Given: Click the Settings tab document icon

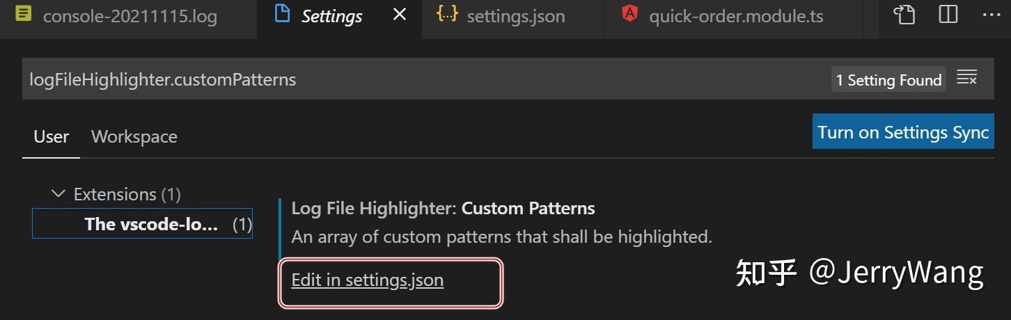Looking at the screenshot, I should (x=282, y=15).
